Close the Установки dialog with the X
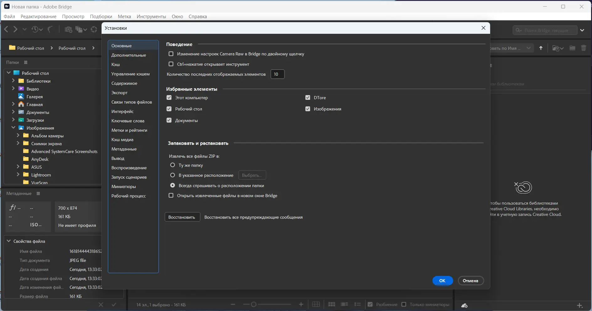This screenshot has width=592, height=311. [x=483, y=28]
